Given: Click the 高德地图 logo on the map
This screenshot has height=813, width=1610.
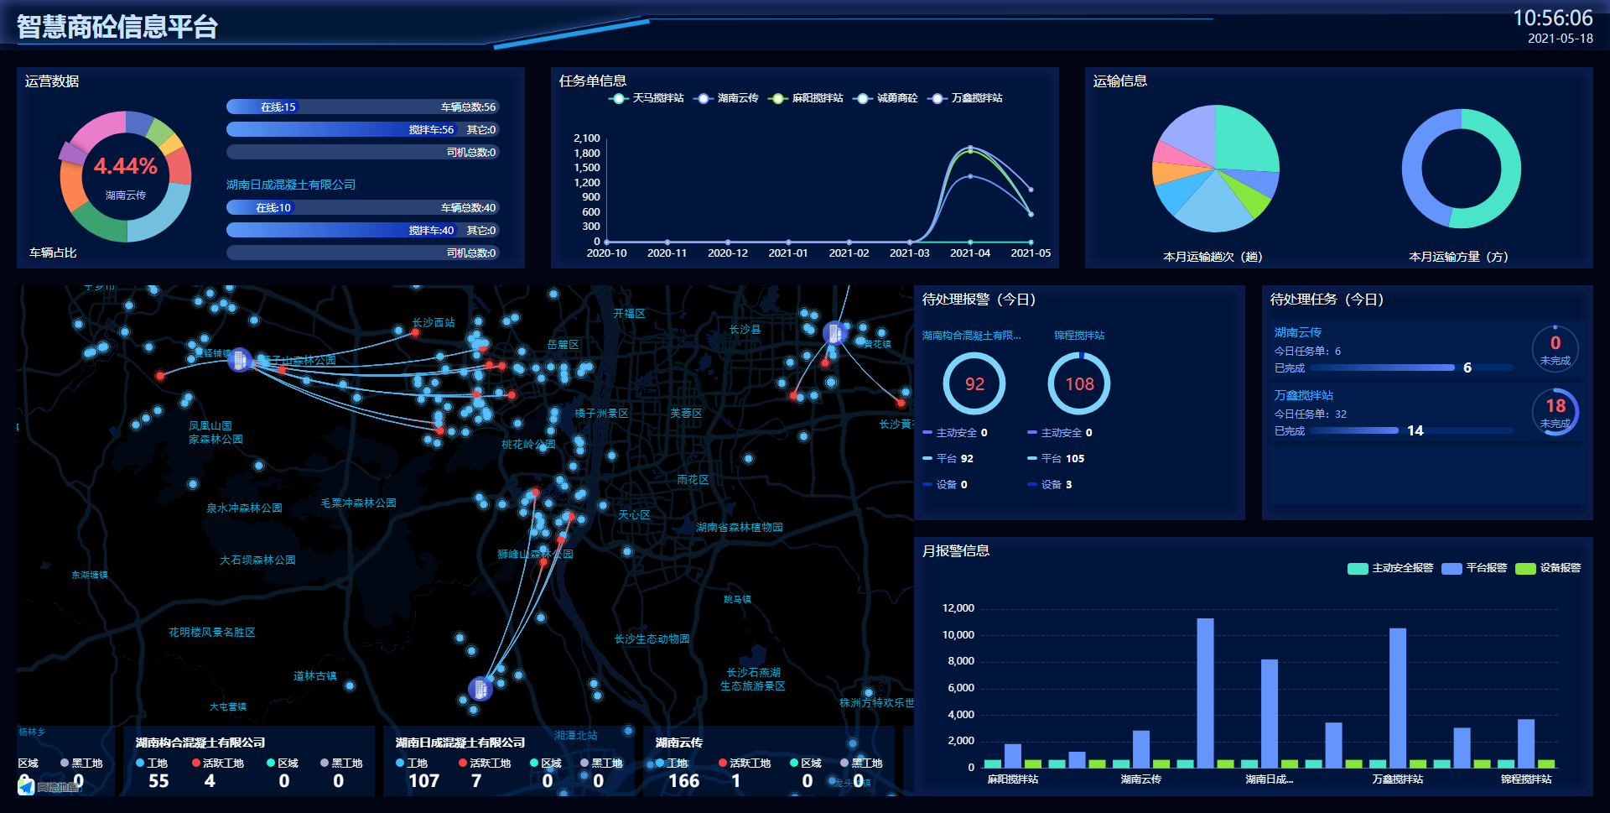Looking at the screenshot, I should click(x=49, y=787).
